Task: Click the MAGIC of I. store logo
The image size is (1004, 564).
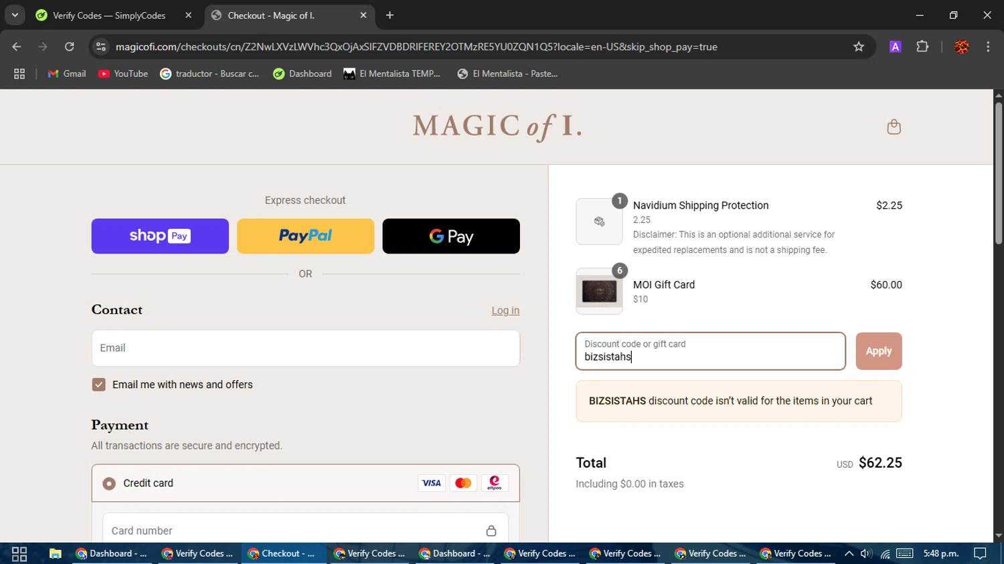Action: click(x=497, y=126)
